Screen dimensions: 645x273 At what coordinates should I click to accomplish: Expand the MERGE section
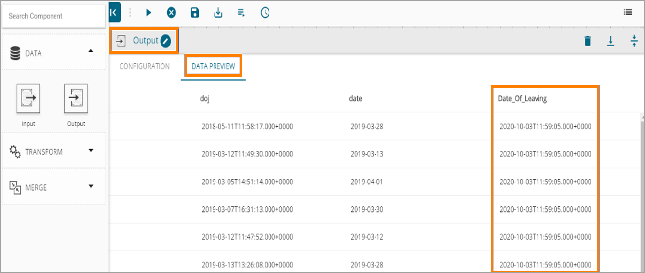coord(91,186)
